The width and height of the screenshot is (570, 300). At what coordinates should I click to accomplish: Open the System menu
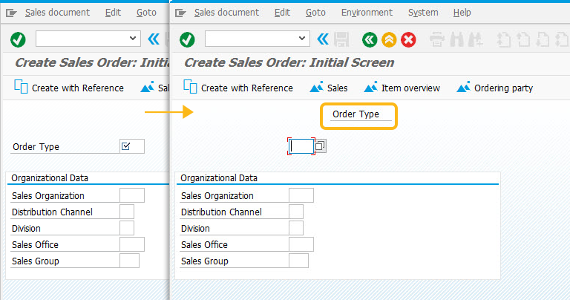click(423, 13)
